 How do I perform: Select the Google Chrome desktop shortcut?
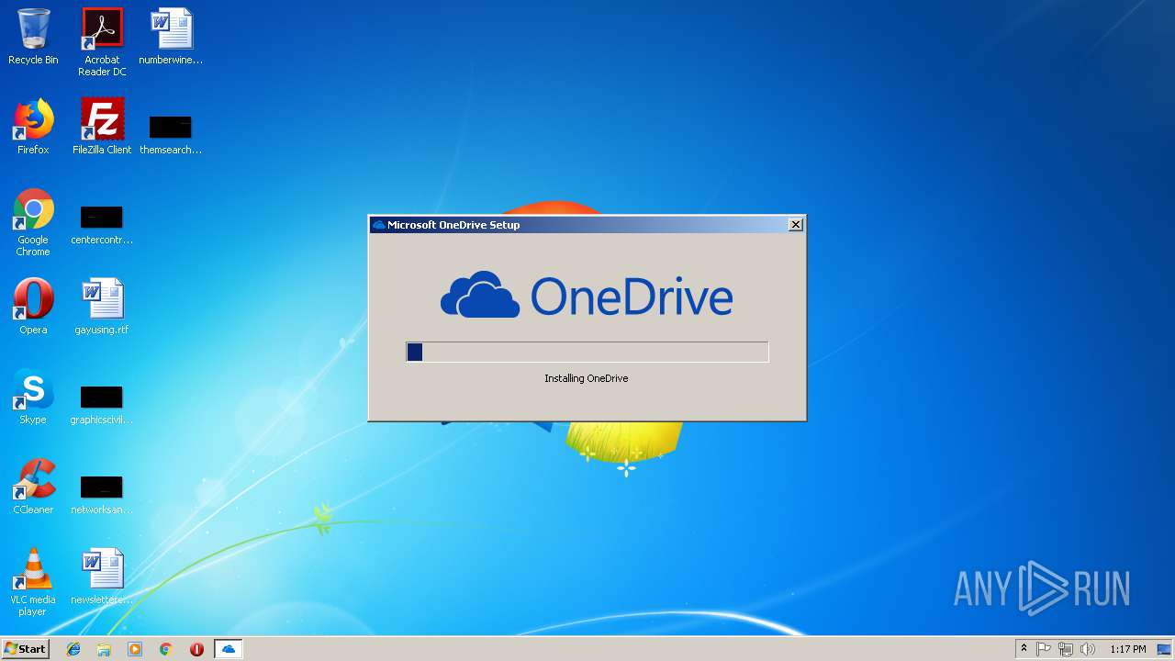click(x=33, y=222)
